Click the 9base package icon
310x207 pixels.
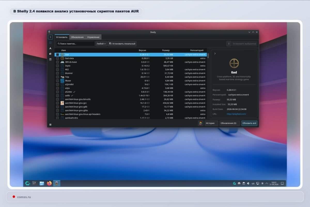pyautogui.click(x=62, y=81)
